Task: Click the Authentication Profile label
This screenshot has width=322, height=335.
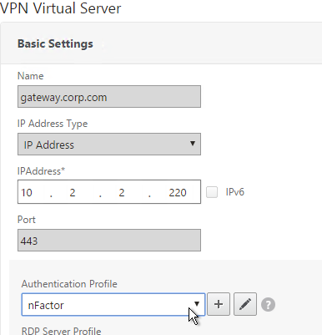Action: (69, 284)
